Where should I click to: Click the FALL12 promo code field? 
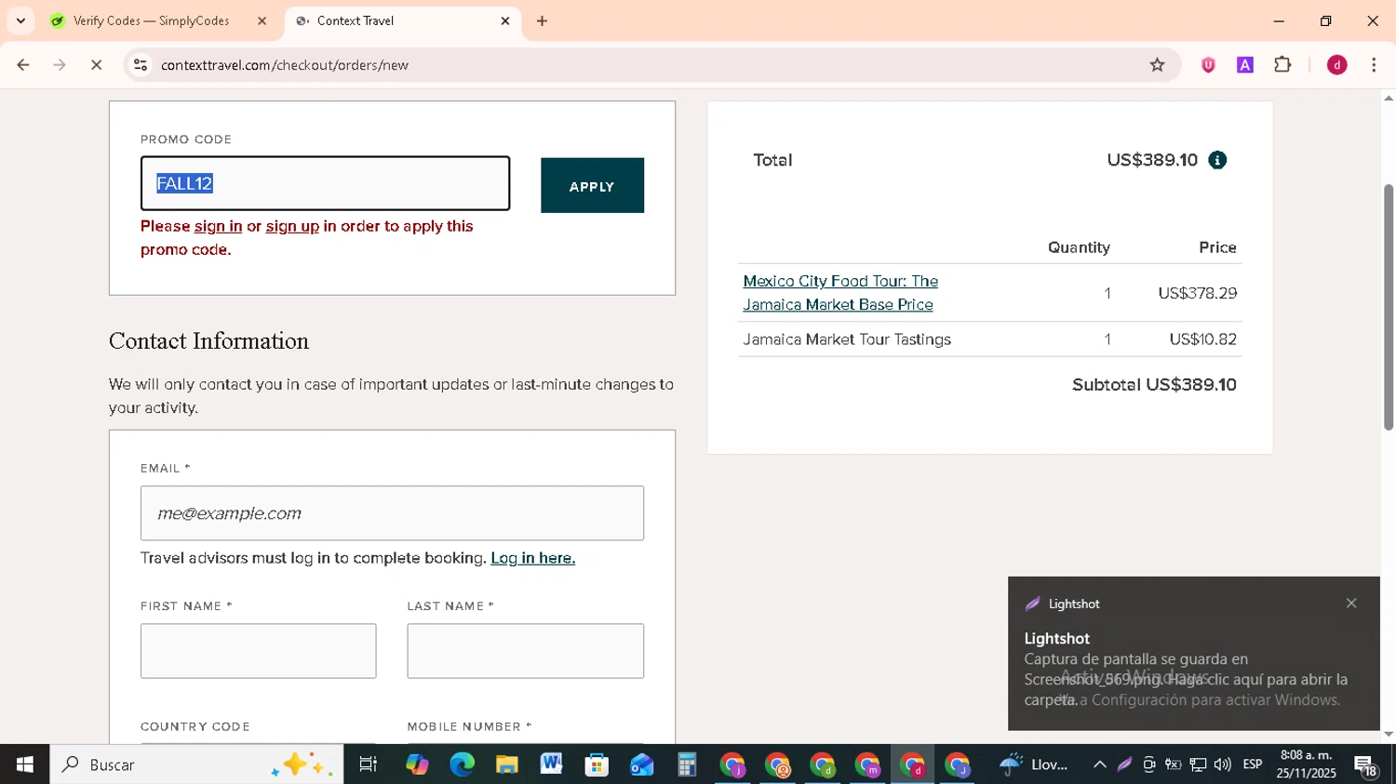point(325,183)
